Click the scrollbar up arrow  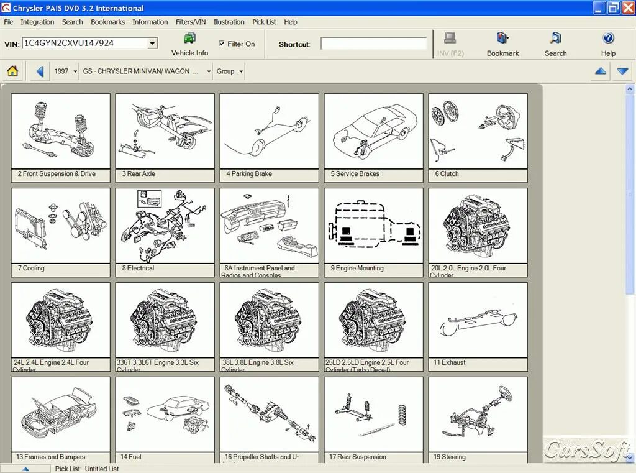pyautogui.click(x=630, y=88)
